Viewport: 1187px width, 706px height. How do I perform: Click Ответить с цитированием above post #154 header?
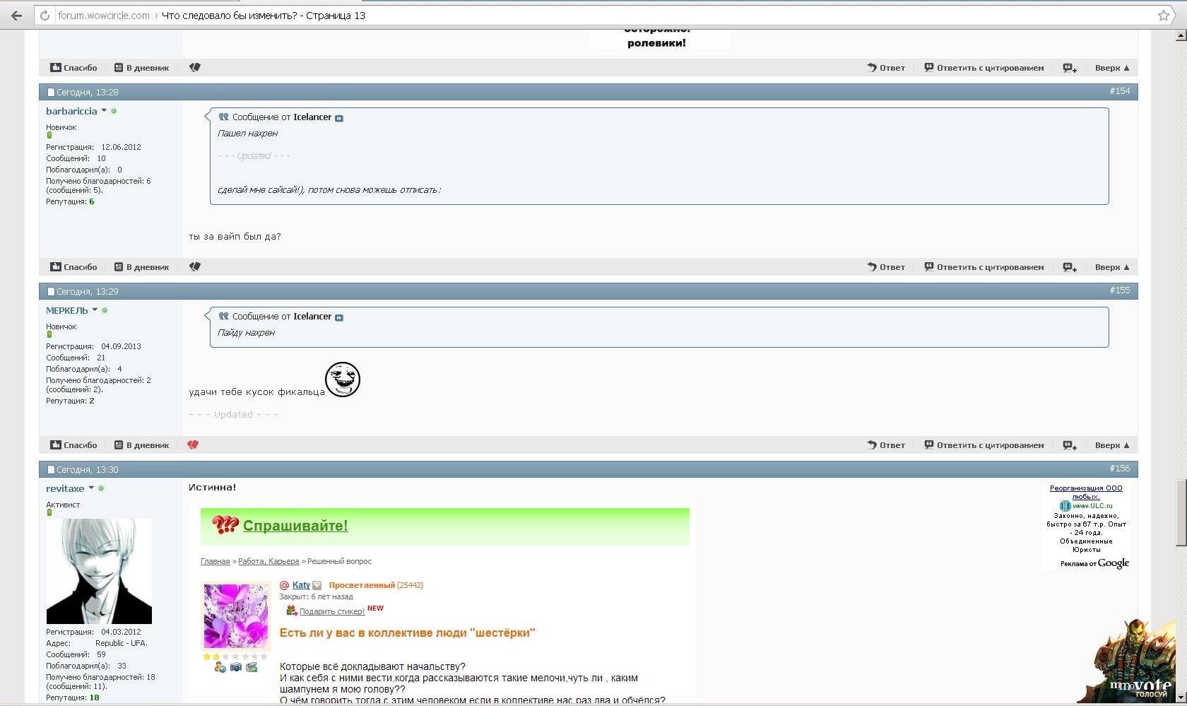984,68
